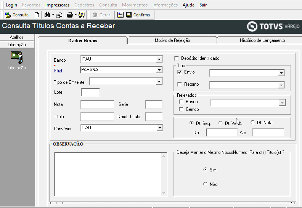Screen dimensions: 302x208
Task: Select the Dt. Venc. radio button
Action: pyautogui.click(x=220, y=123)
